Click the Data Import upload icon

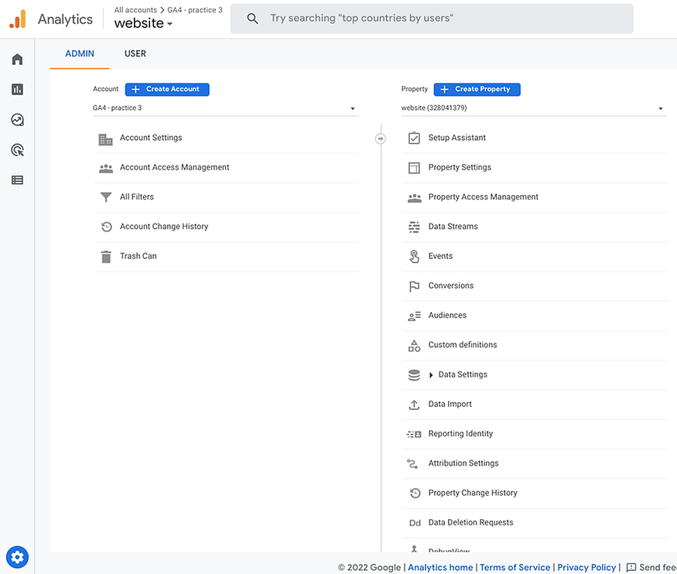point(414,405)
